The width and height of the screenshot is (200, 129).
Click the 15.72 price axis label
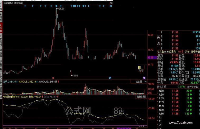pyautogui.click(x=151, y=50)
